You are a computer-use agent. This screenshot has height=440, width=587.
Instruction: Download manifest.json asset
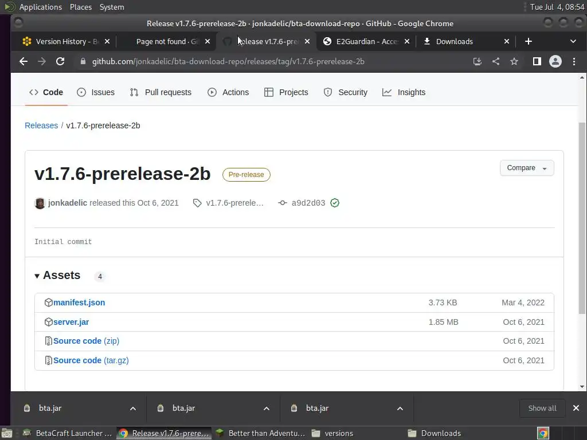pyautogui.click(x=79, y=302)
